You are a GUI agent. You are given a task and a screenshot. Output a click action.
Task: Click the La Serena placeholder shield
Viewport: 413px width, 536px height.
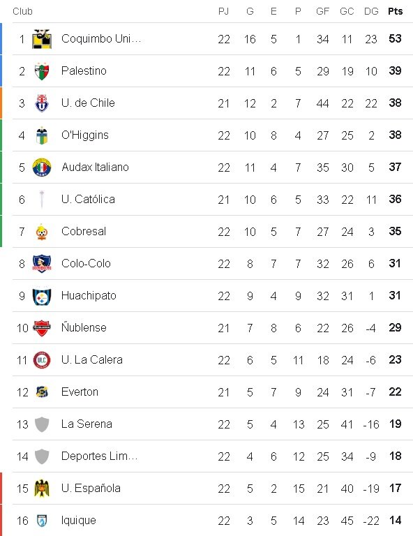tap(42, 424)
